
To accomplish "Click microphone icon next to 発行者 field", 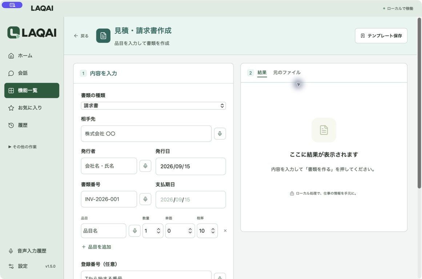I will coord(145,166).
